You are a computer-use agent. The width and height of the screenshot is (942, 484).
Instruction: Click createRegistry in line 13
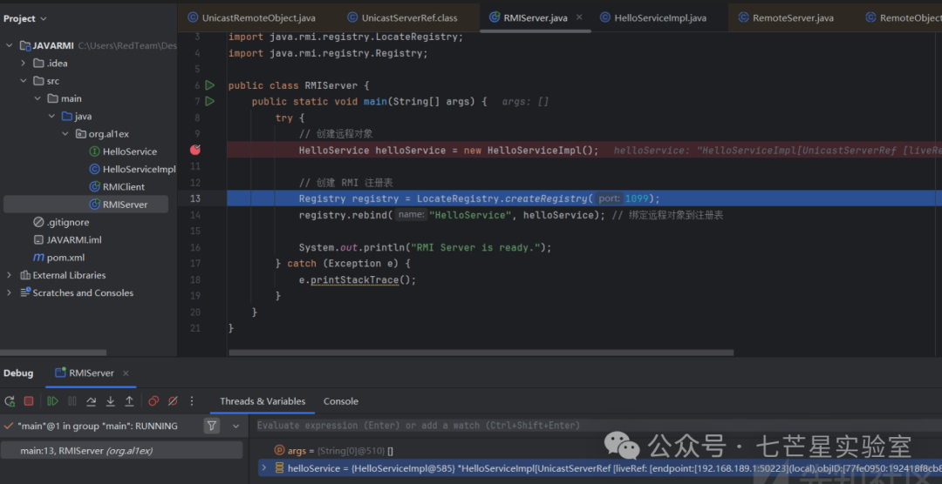(x=548, y=198)
